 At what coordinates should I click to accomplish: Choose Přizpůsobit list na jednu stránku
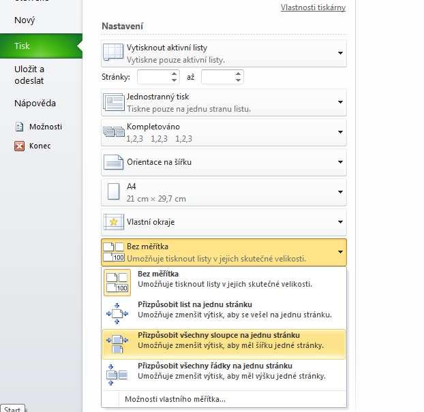click(224, 313)
